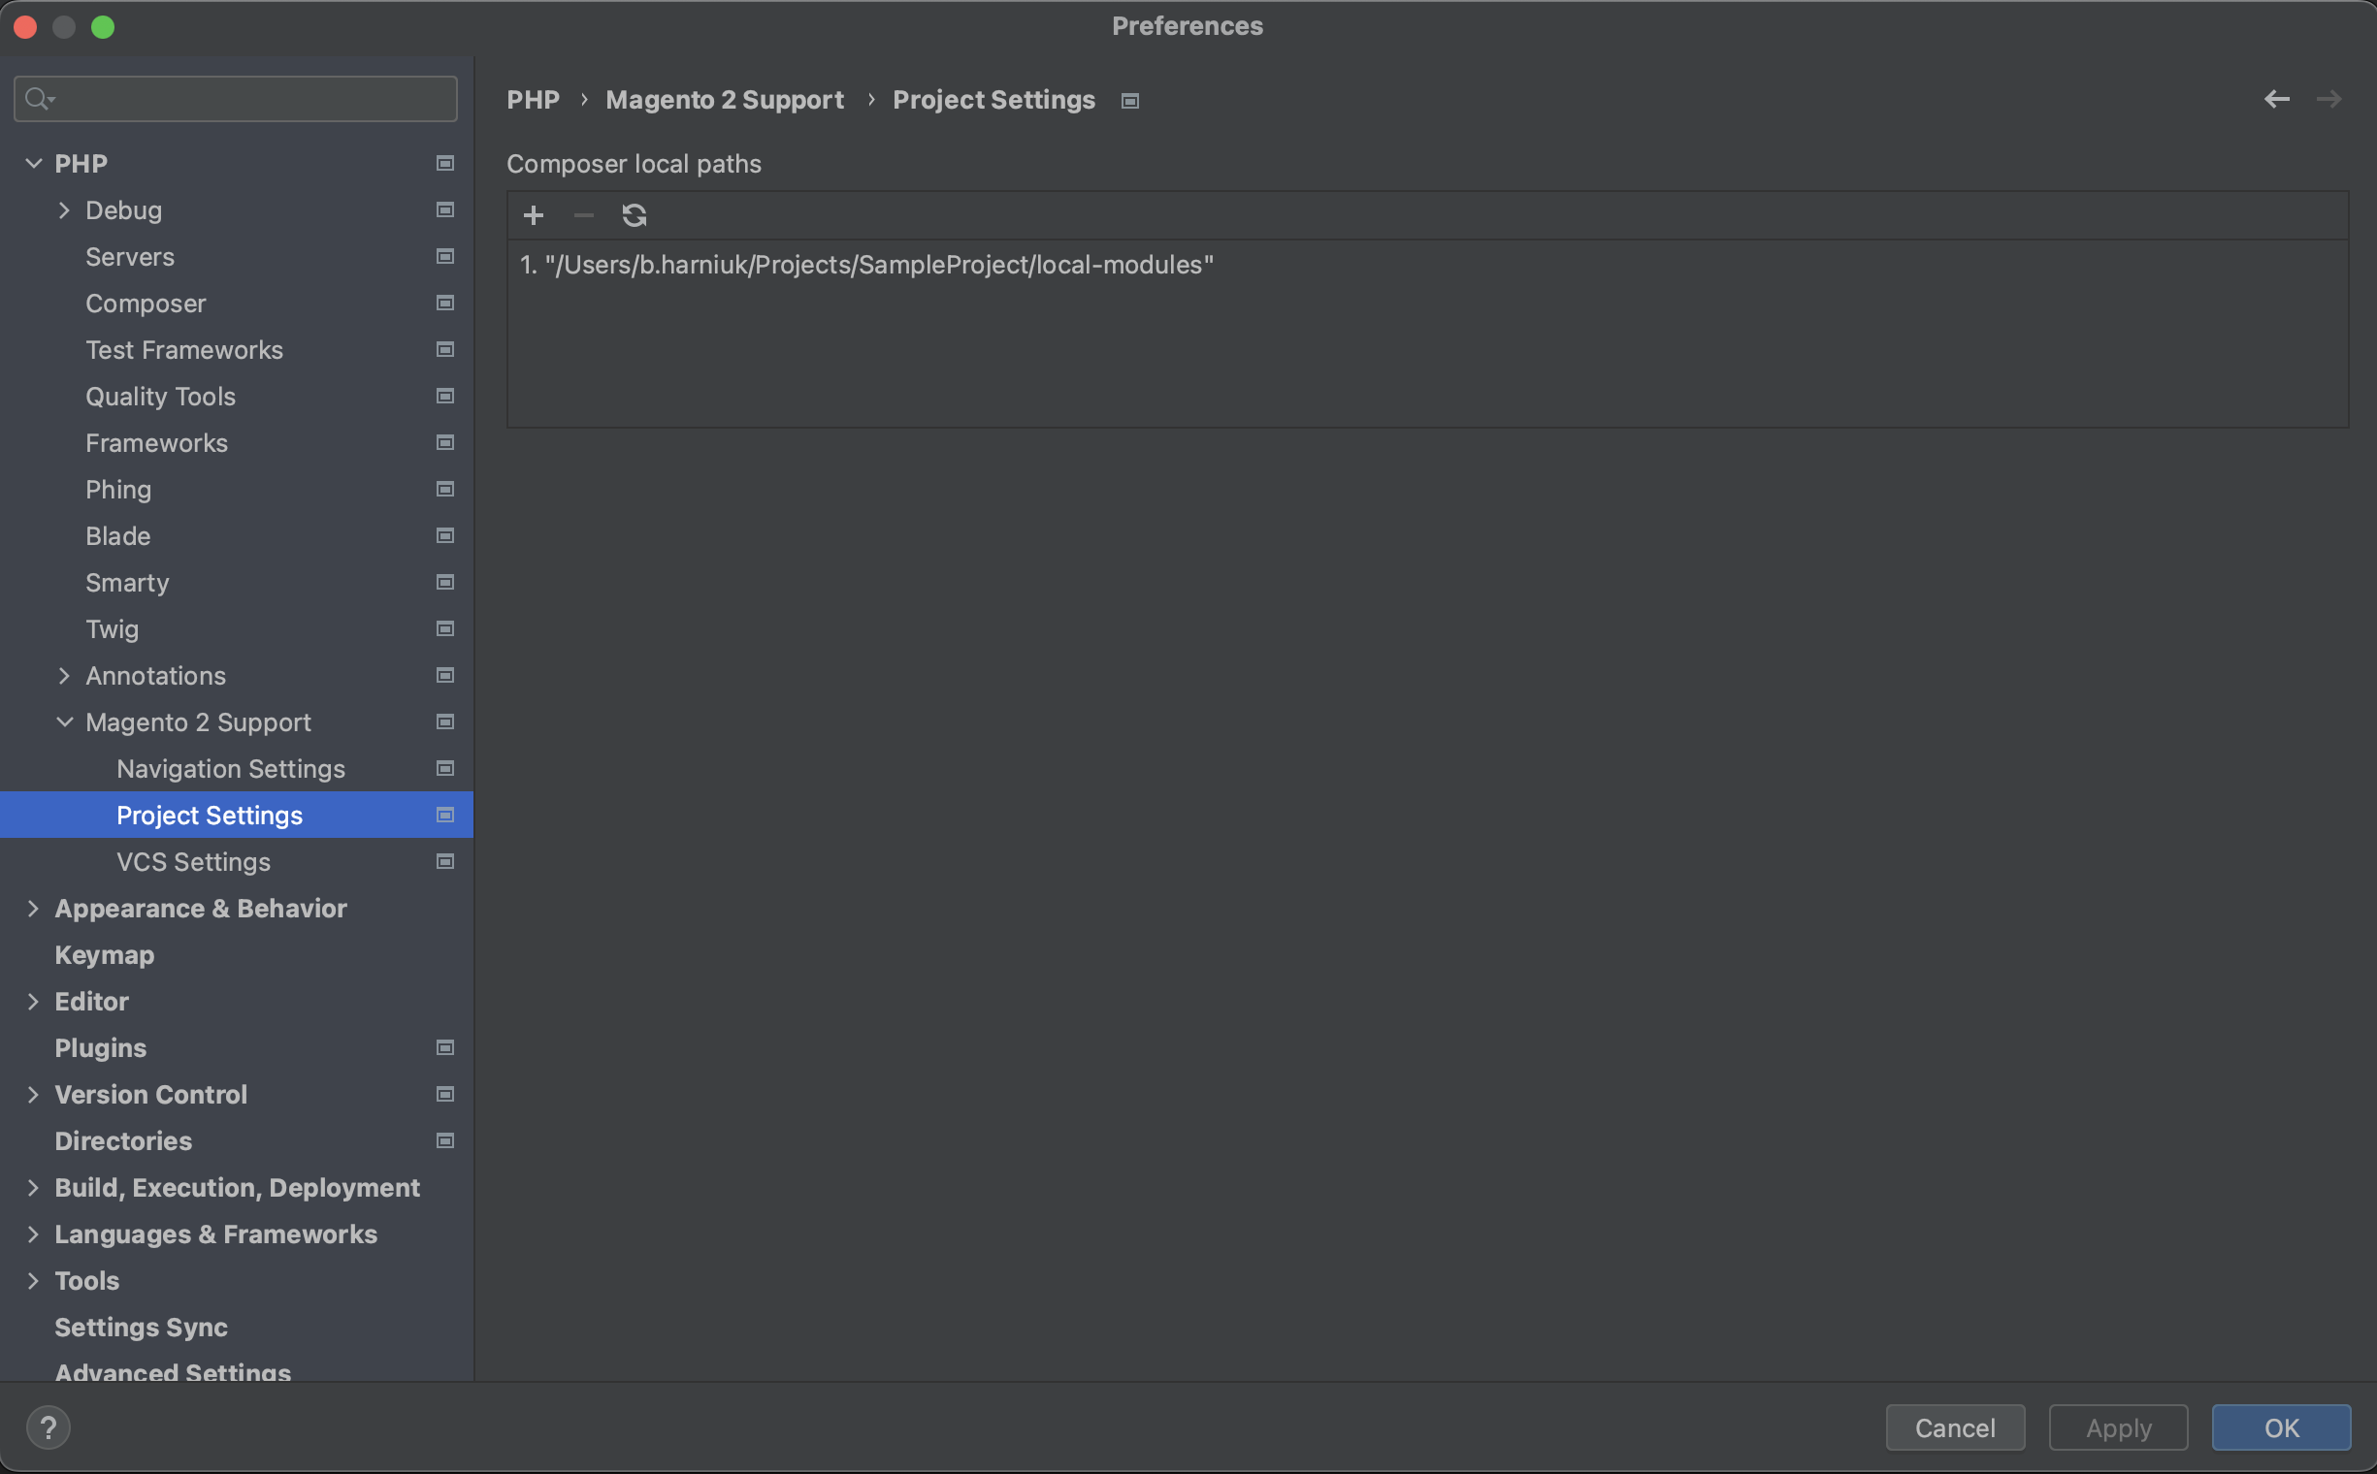Go back to previous settings page

point(2276,100)
